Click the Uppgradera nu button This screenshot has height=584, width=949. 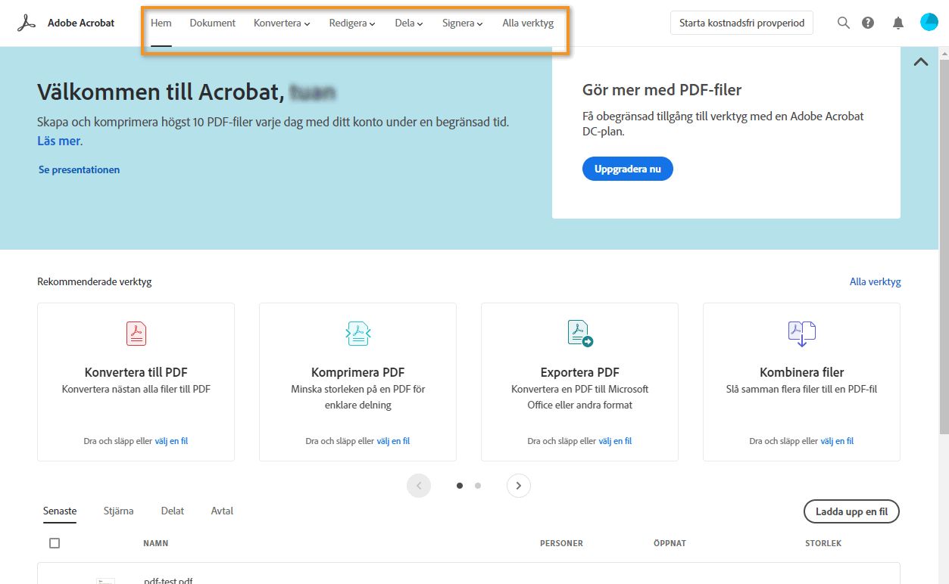point(628,169)
